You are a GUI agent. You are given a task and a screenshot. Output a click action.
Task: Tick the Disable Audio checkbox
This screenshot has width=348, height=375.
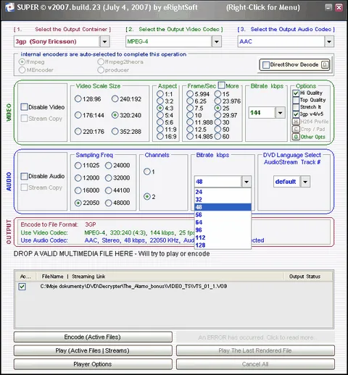pos(24,176)
